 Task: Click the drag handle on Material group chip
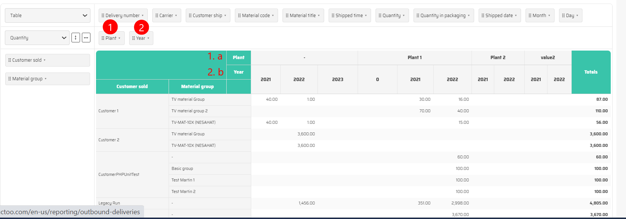tap(10, 79)
